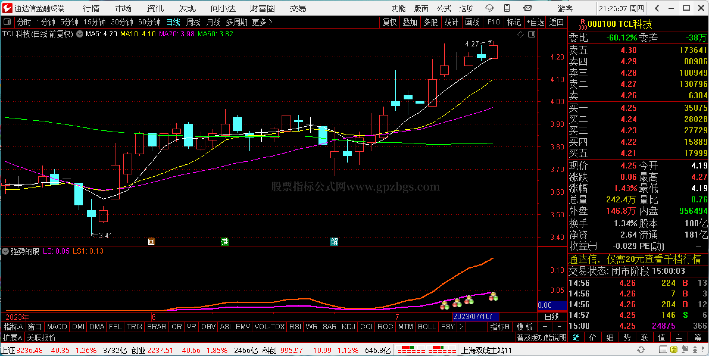The image size is (709, 356).
Task: Open the 窗口 window count menu
Action: tap(35, 327)
